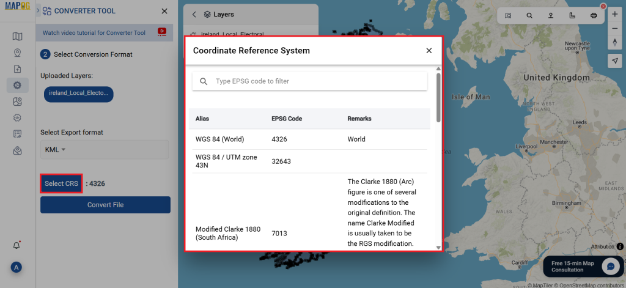Image resolution: width=626 pixels, height=288 pixels.
Task: Click the MAPOG logo
Action: click(x=18, y=6)
